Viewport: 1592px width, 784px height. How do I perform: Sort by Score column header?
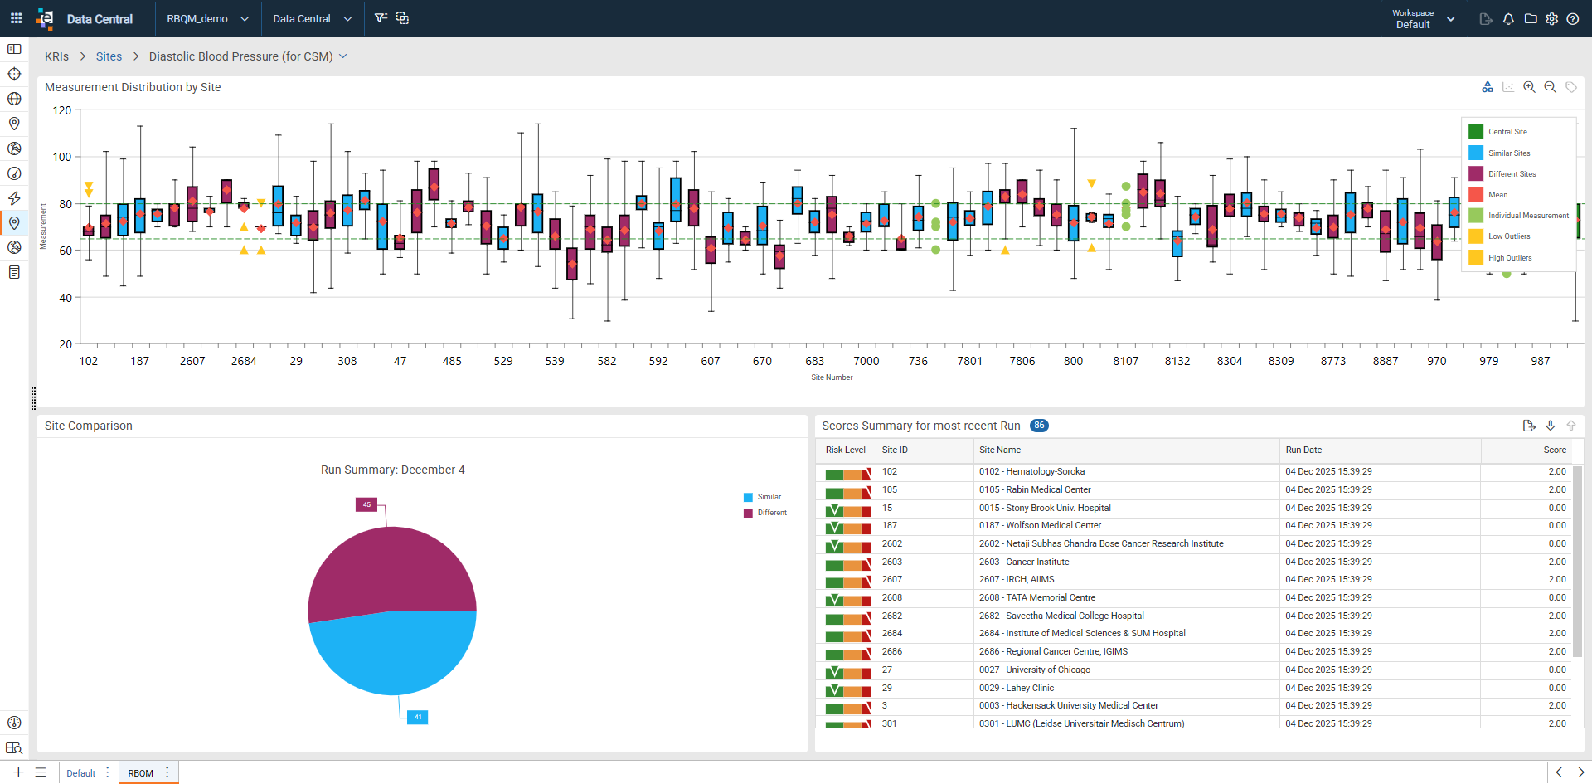[1526, 450]
